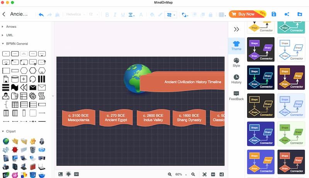
Task: Choose the BPMN data store cylinder shape
Action: (15, 79)
